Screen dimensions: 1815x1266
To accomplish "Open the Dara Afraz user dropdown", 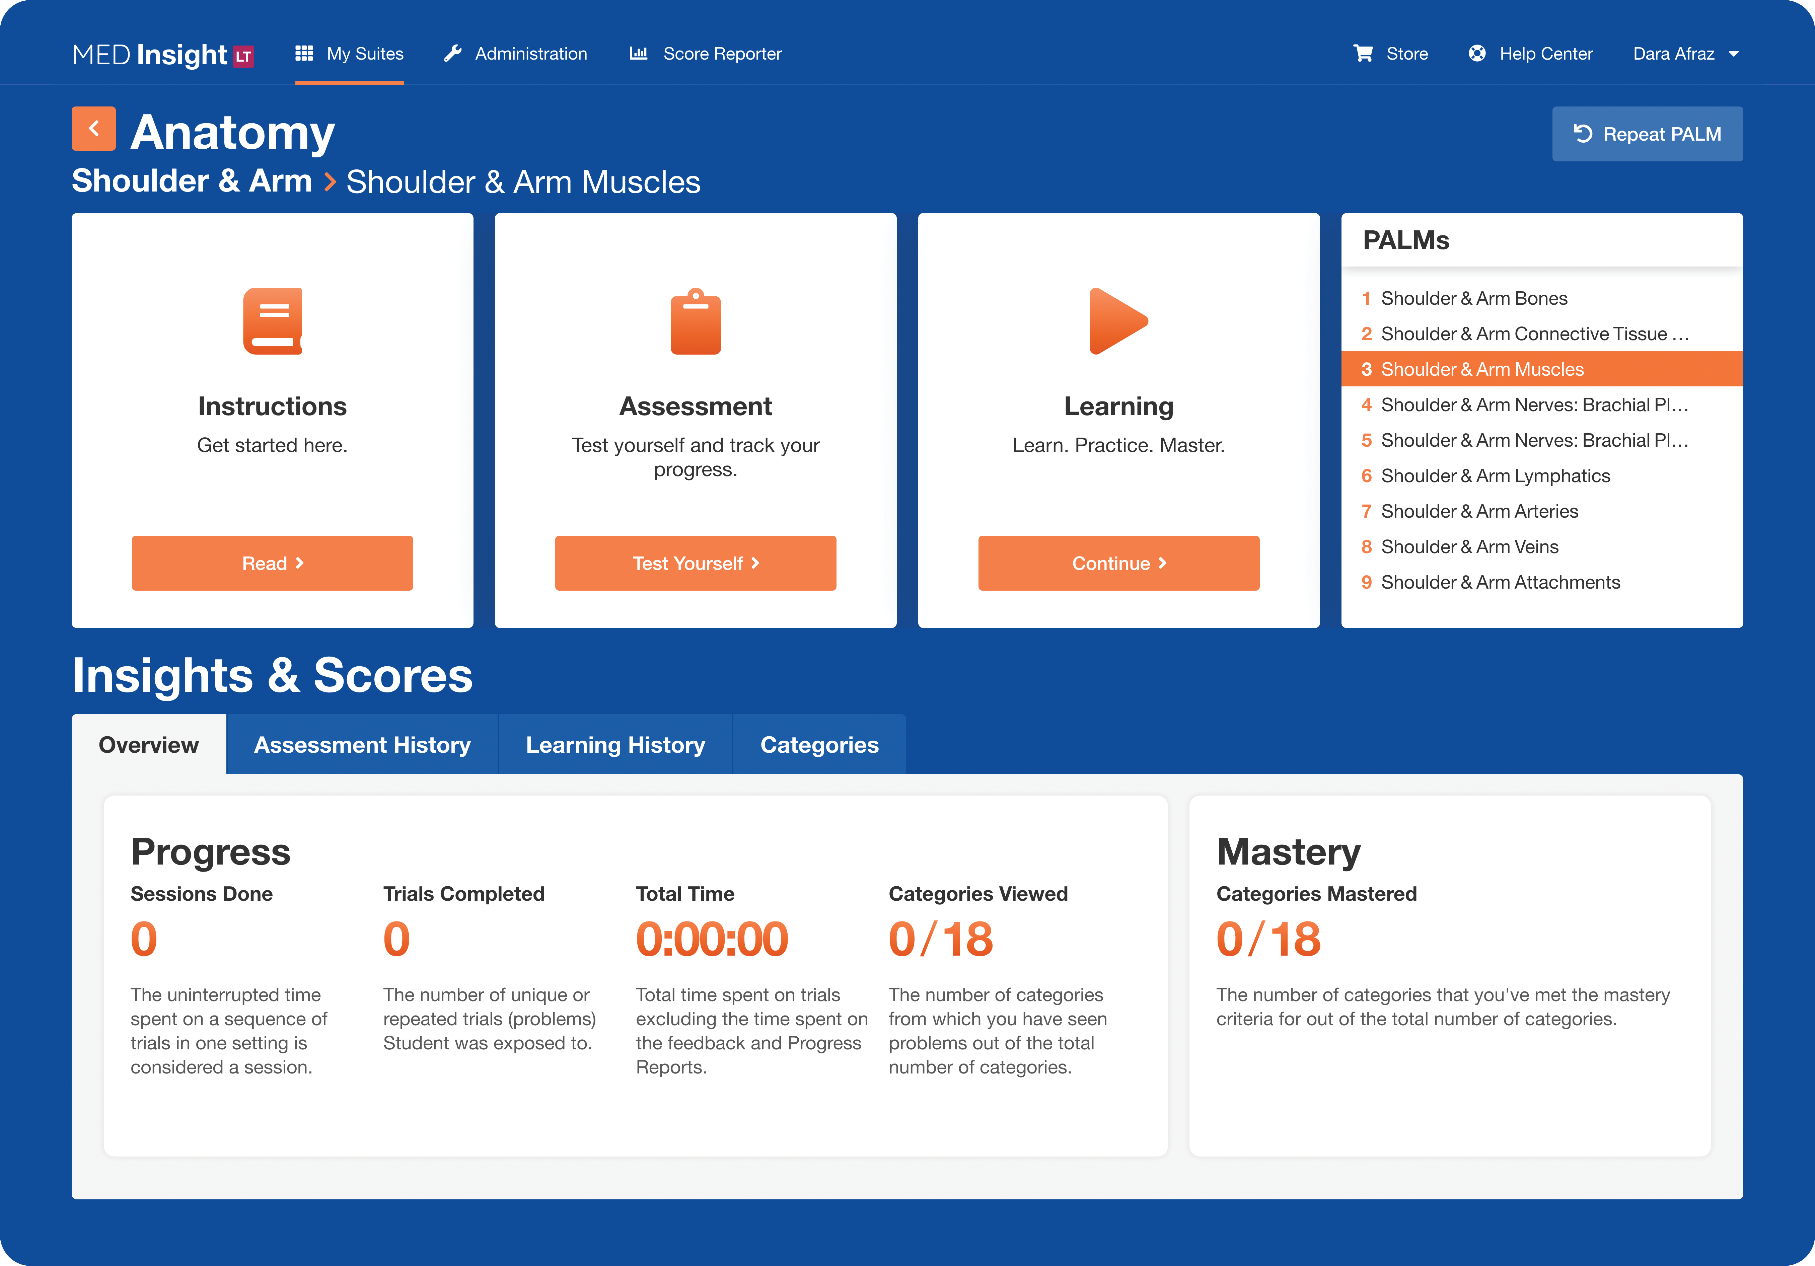I will pos(1685,54).
